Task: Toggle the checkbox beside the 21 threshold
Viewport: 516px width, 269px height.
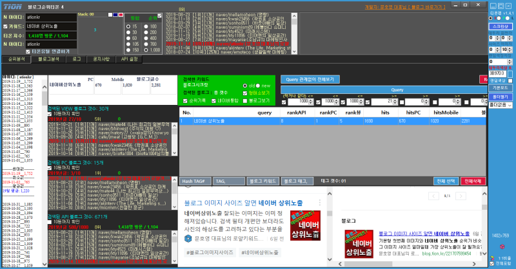Action: point(368,102)
